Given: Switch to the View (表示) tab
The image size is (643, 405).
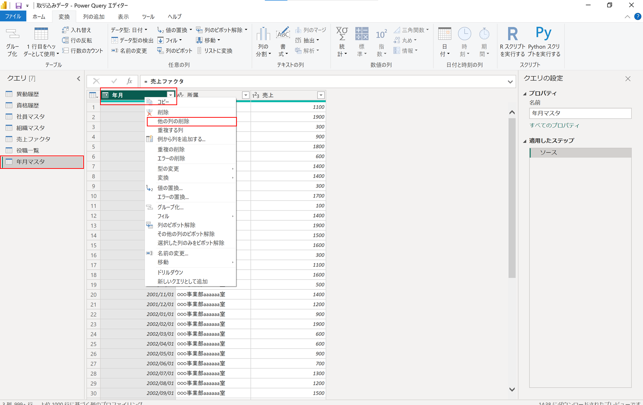Looking at the screenshot, I should click(123, 17).
